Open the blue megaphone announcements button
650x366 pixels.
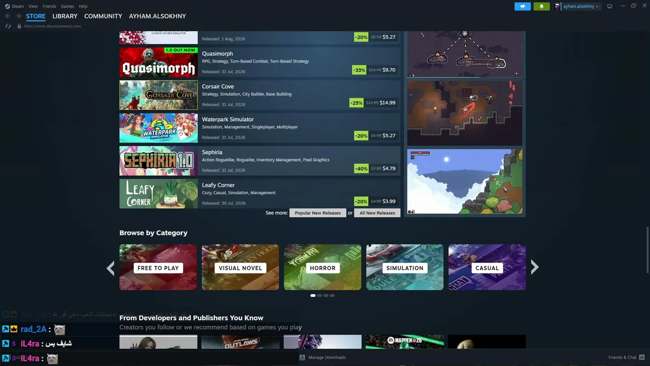click(523, 7)
